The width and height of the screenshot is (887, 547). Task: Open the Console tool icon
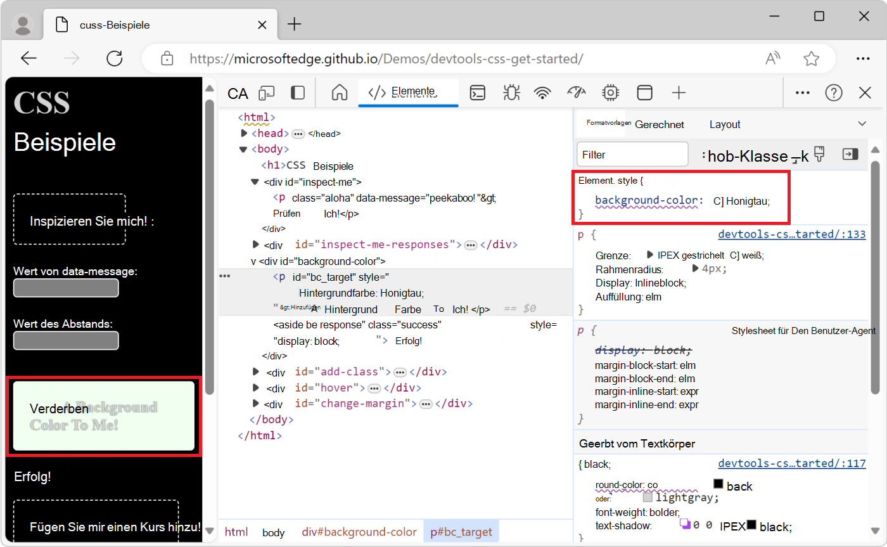(x=478, y=93)
